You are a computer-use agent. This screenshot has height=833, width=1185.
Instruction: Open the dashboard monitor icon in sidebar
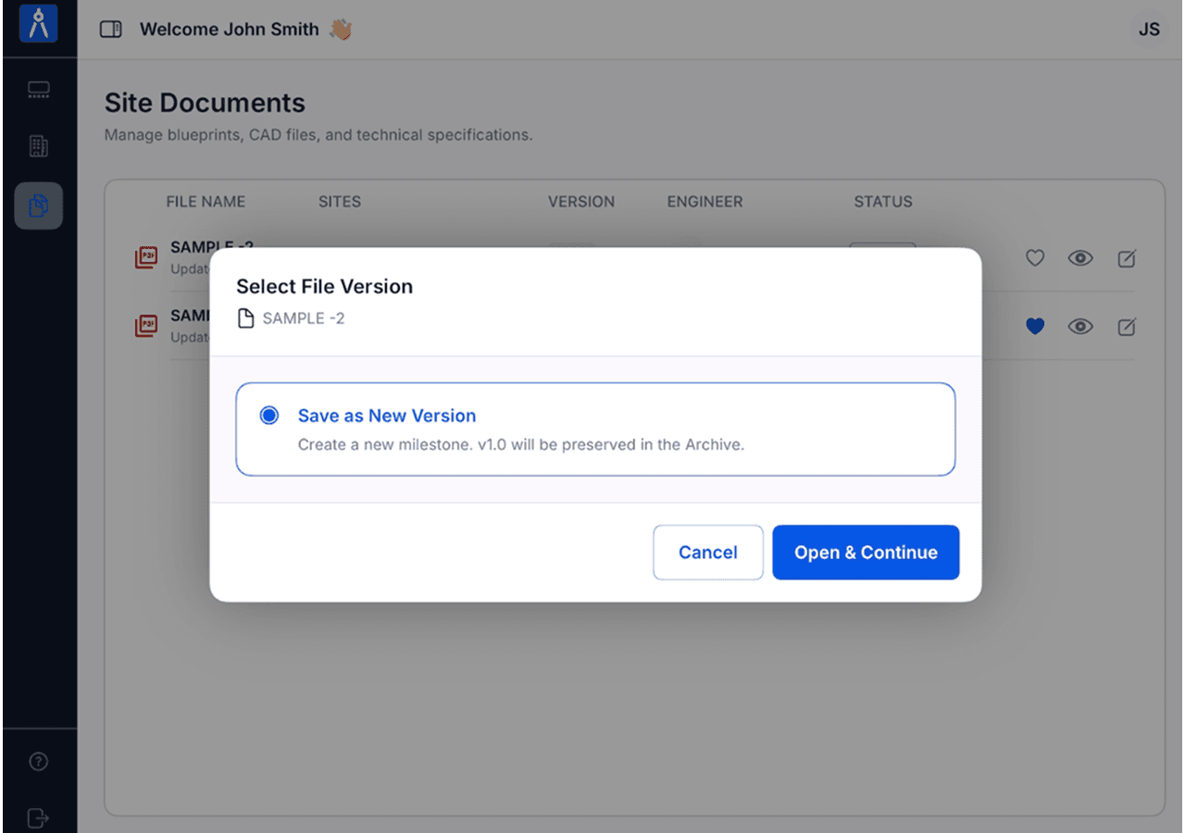coord(39,91)
